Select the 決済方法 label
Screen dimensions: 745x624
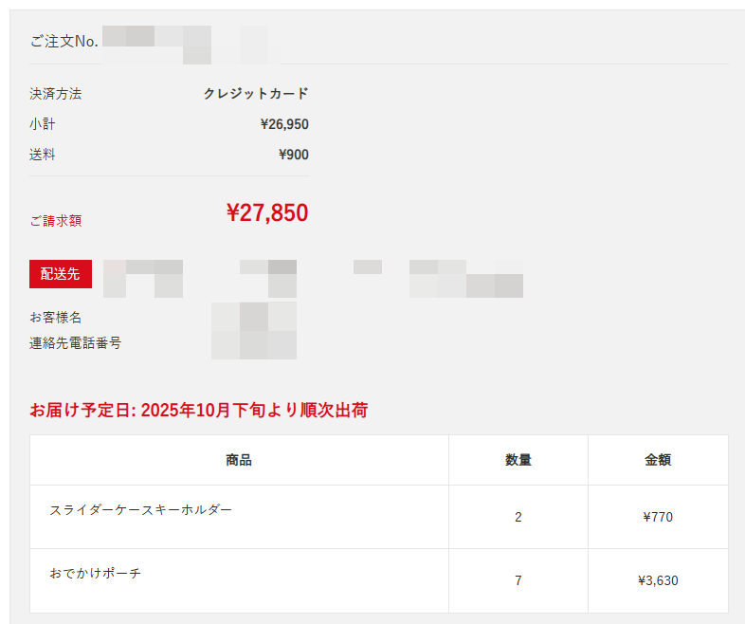click(55, 94)
